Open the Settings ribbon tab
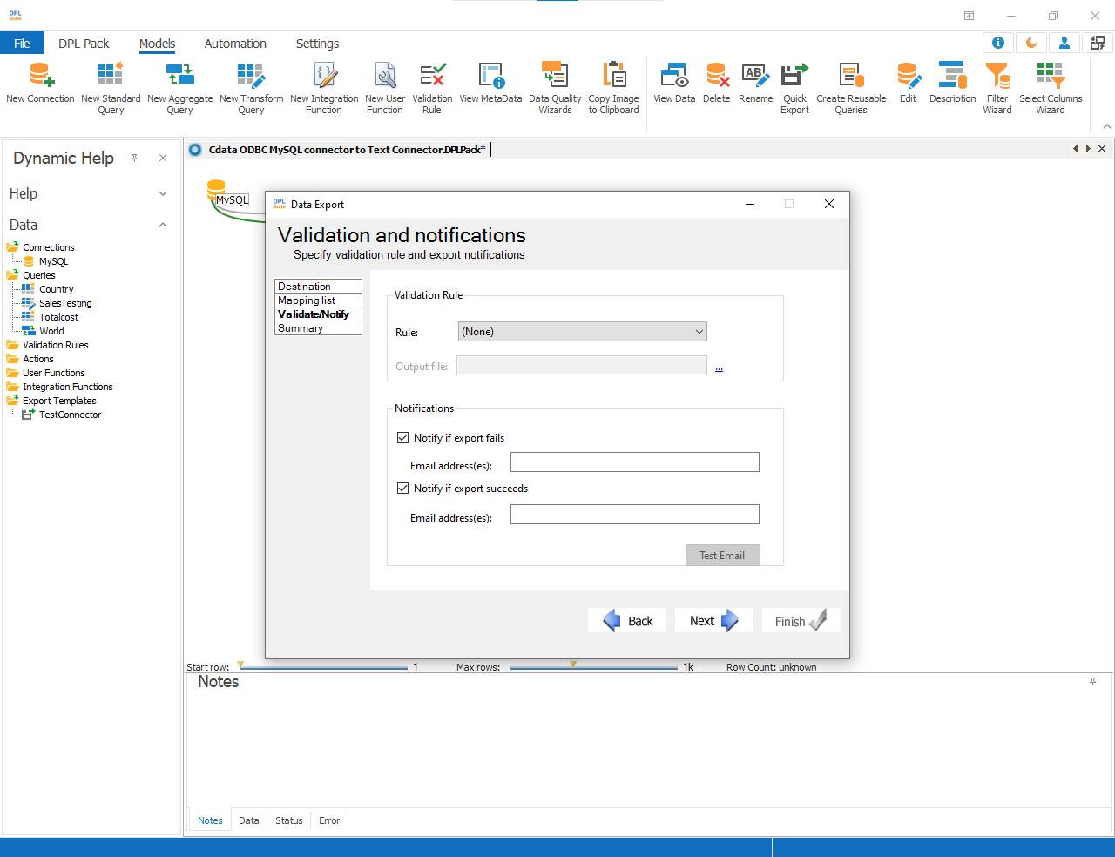1115x857 pixels. 317,44
